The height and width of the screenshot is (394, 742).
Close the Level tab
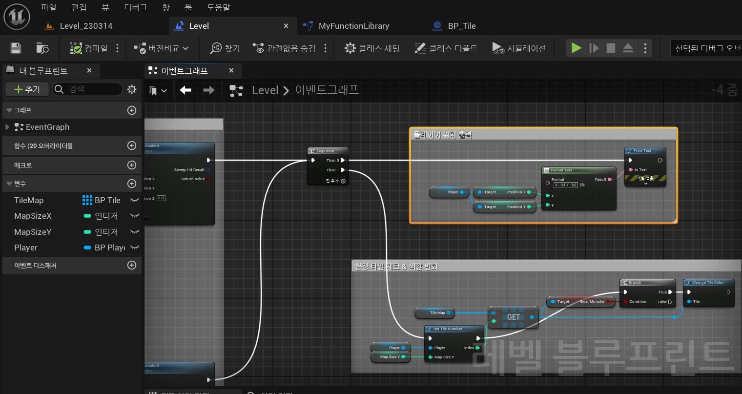tap(286, 26)
